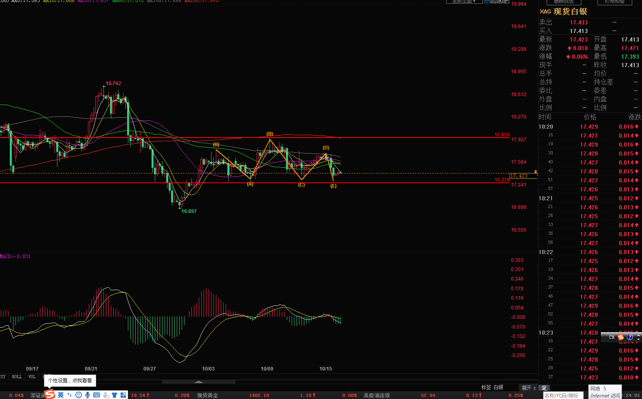Image resolution: width=642 pixels, height=399 pixels.
Task: Click the 名称/代码/指标 search field
Action: 564,395
